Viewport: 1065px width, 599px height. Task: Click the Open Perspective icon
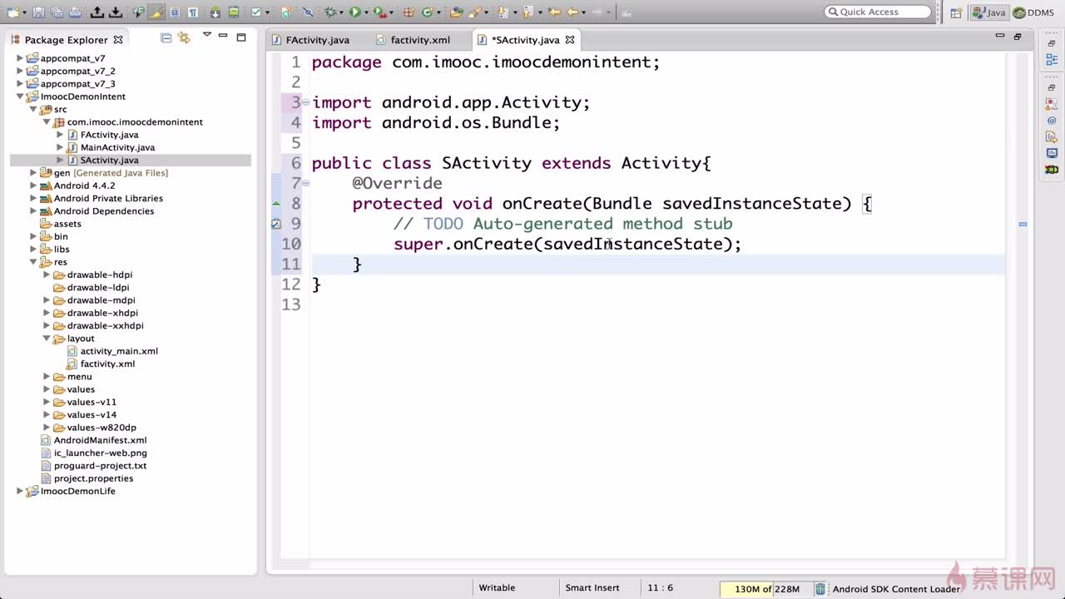click(x=956, y=12)
